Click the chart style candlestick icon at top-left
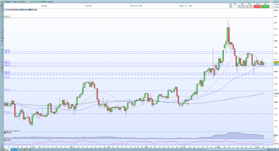This screenshot has height=151, width=279. [x=2, y=2]
